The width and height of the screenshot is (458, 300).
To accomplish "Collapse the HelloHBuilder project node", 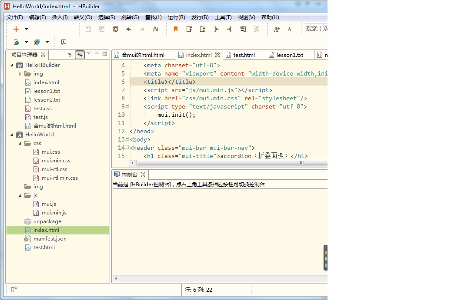I will point(12,65).
